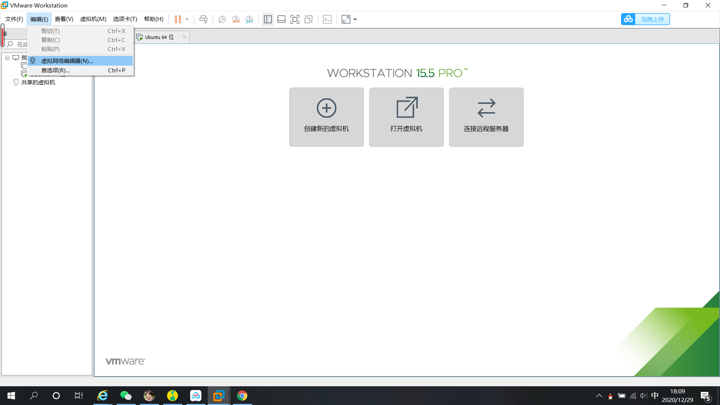
Task: Click the 创建新的虚拟机 tile
Action: point(326,117)
